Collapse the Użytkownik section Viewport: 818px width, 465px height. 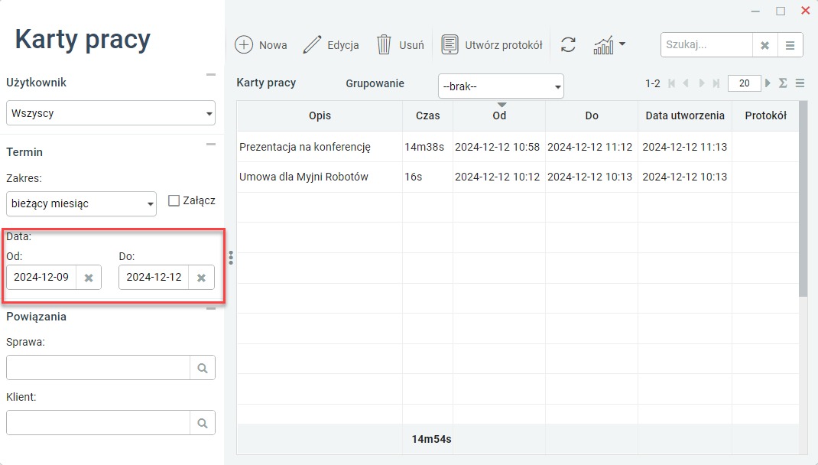point(211,75)
